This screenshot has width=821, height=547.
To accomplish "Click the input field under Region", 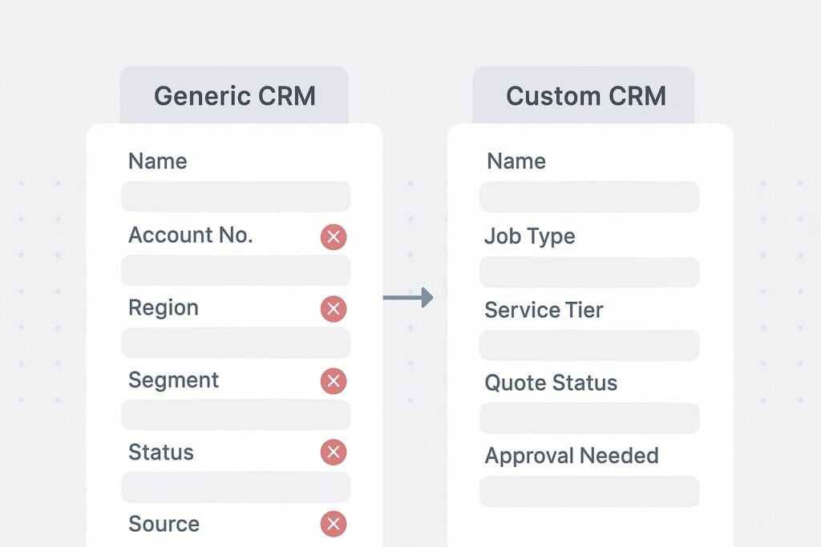I will tap(235, 342).
